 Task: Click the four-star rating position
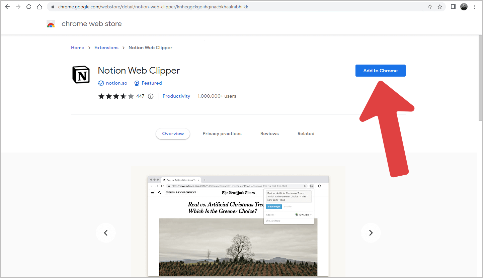124,96
